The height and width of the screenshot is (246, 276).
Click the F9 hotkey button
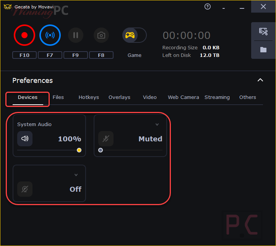pyautogui.click(x=76, y=55)
